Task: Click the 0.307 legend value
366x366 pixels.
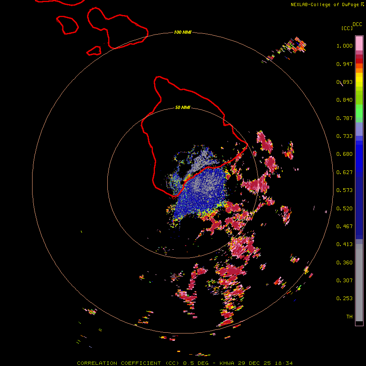Action: pyautogui.click(x=344, y=281)
